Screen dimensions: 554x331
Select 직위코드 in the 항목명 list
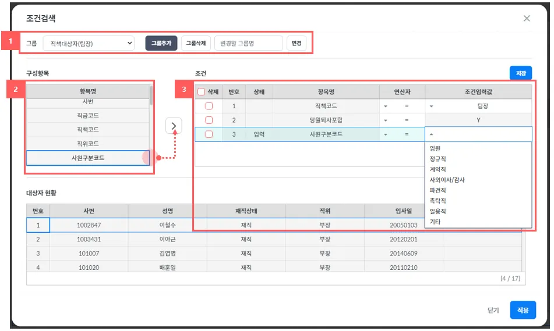coord(88,144)
